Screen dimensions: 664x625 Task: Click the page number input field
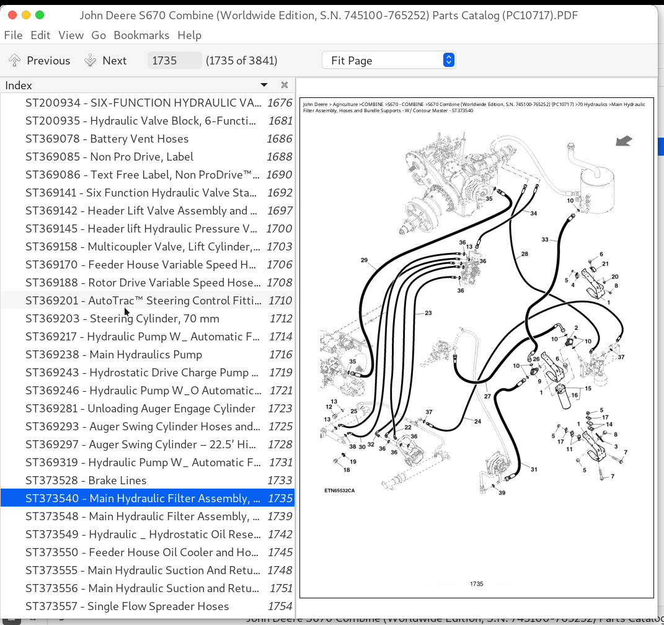click(174, 60)
